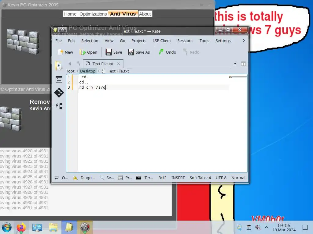
Task: Open the Projects list sidebar icon
Action: pyautogui.click(x=59, y=80)
